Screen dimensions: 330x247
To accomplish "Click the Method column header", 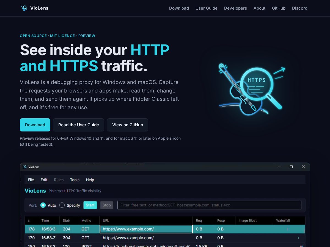I will pos(89,220).
